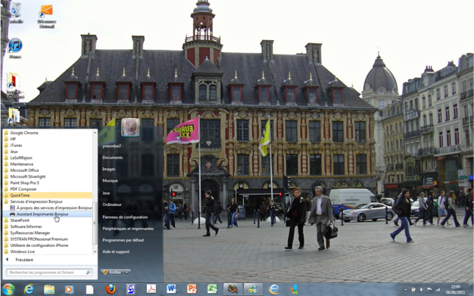The image size is (474, 296).
Task: Click the network icon in system tray
Action: [413, 289]
